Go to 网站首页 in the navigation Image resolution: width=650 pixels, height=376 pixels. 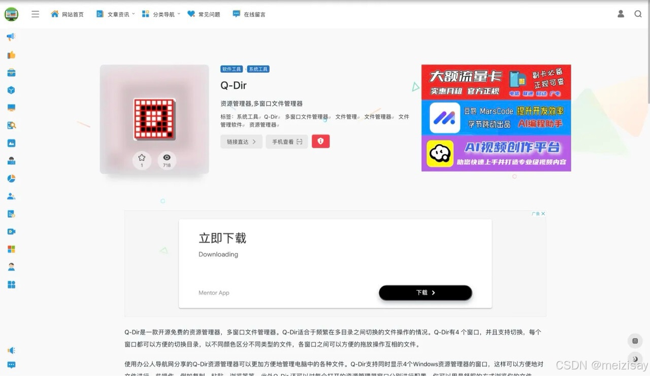pyautogui.click(x=67, y=14)
